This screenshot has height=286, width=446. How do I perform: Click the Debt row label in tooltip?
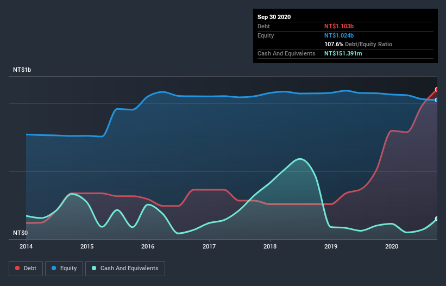tap(263, 26)
